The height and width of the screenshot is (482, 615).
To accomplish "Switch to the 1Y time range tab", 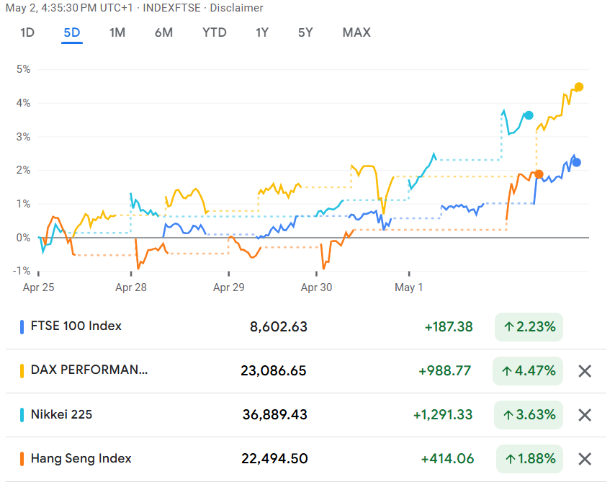I will tap(262, 32).
